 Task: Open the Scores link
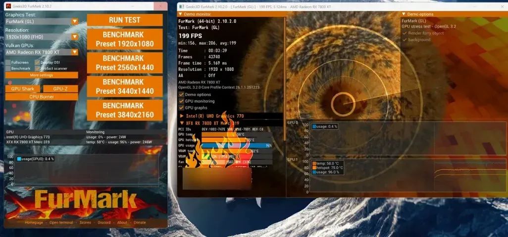point(85,222)
